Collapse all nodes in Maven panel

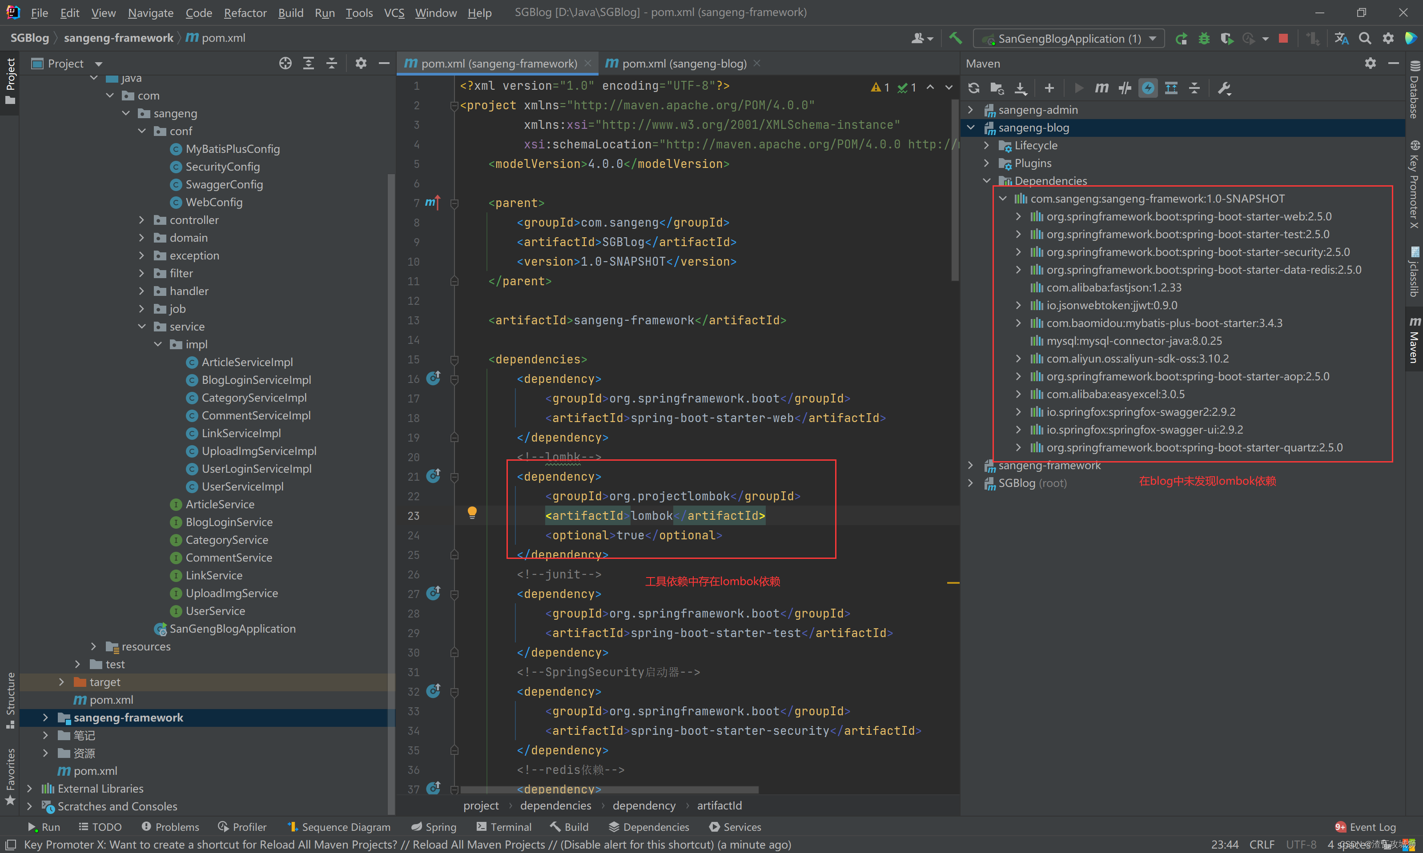pyautogui.click(x=1194, y=88)
